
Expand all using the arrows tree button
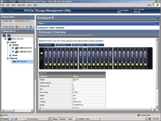click(9, 36)
